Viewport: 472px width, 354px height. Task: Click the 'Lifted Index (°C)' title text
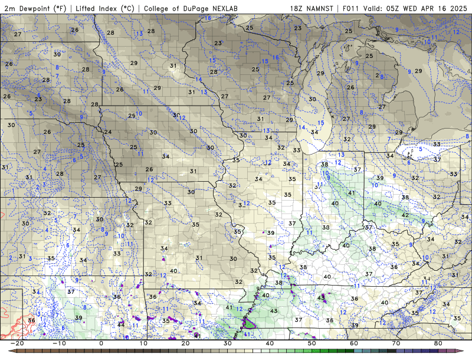coord(105,8)
